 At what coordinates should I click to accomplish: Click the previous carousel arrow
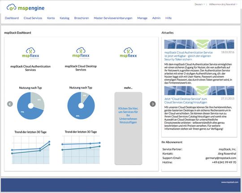(10, 104)
